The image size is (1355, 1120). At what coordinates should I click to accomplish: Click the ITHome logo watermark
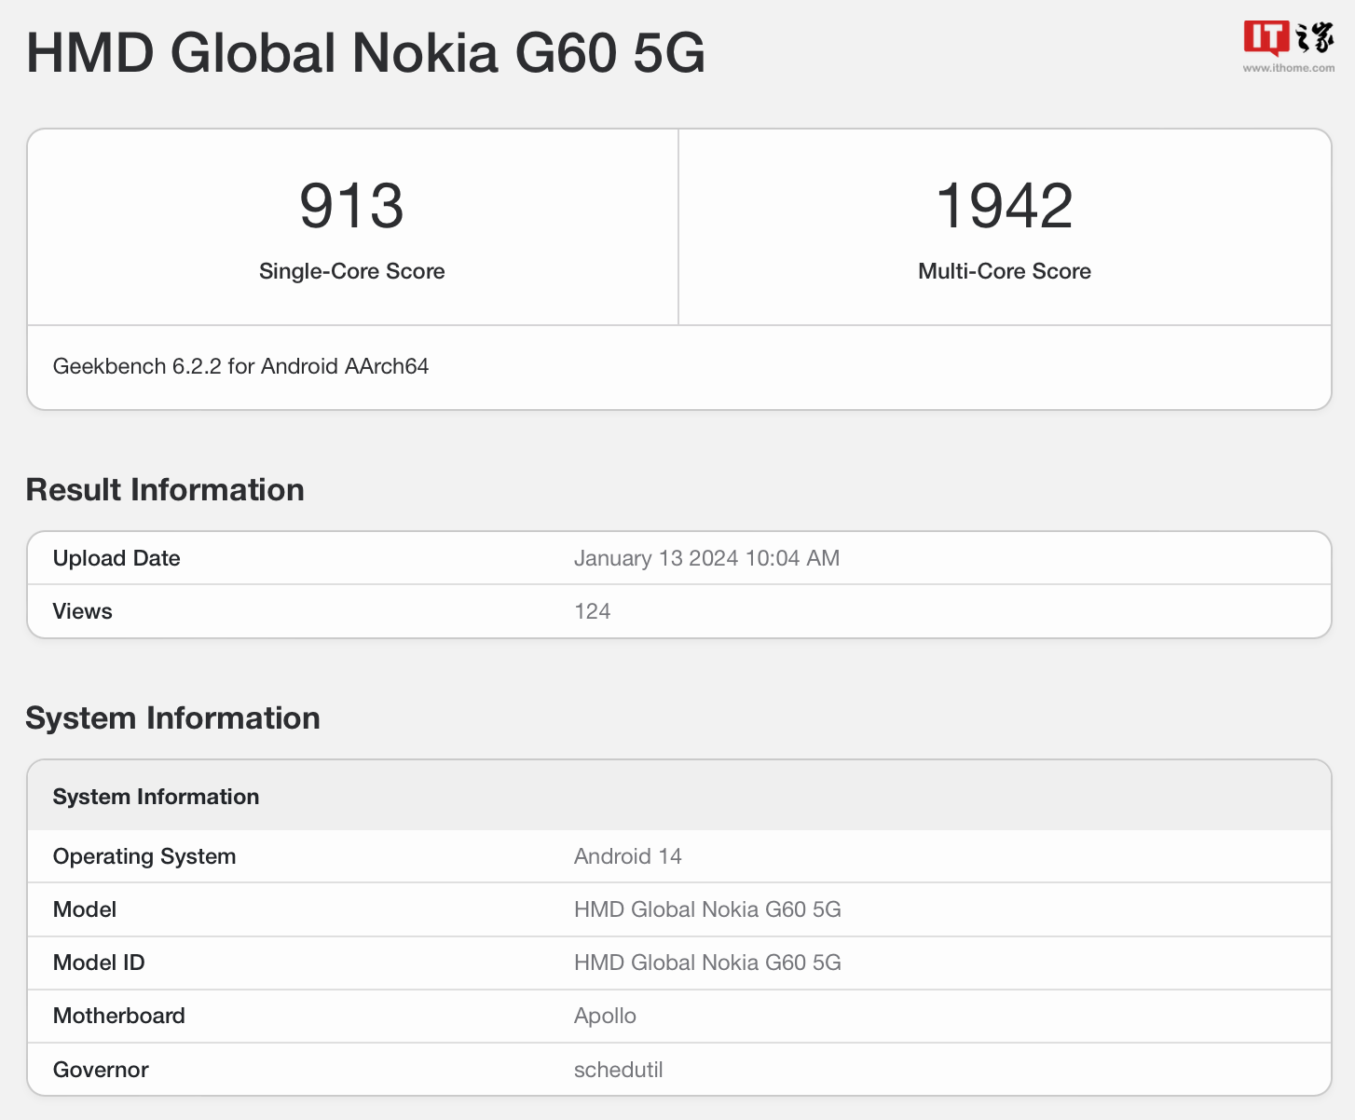pyautogui.click(x=1288, y=37)
